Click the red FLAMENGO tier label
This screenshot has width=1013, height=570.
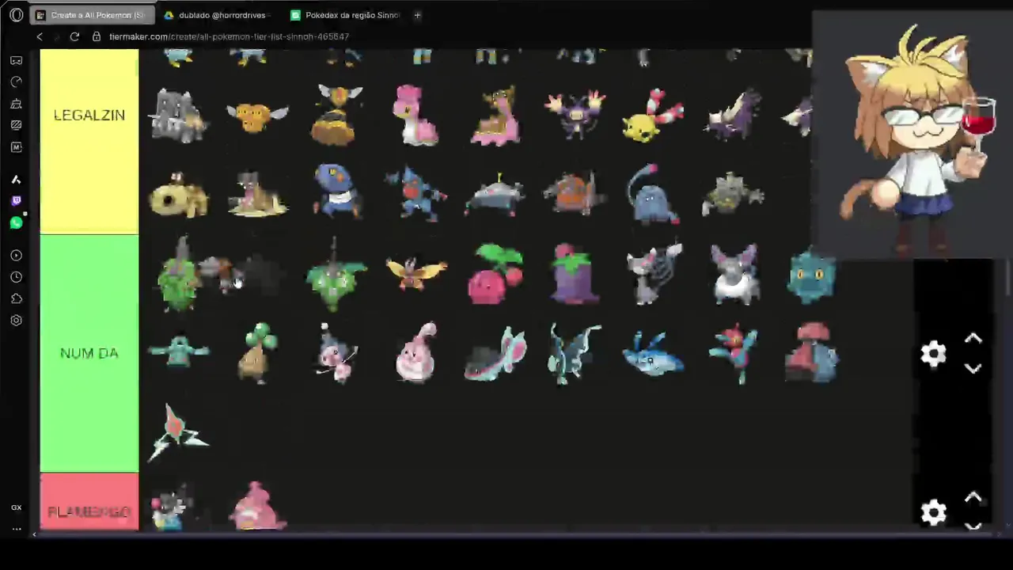[x=89, y=502]
